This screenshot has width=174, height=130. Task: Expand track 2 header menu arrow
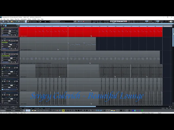[x=18, y=39]
